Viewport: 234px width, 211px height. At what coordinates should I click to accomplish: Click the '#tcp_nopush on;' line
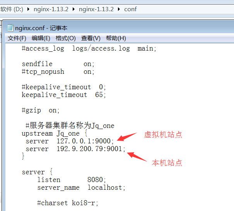point(58,72)
